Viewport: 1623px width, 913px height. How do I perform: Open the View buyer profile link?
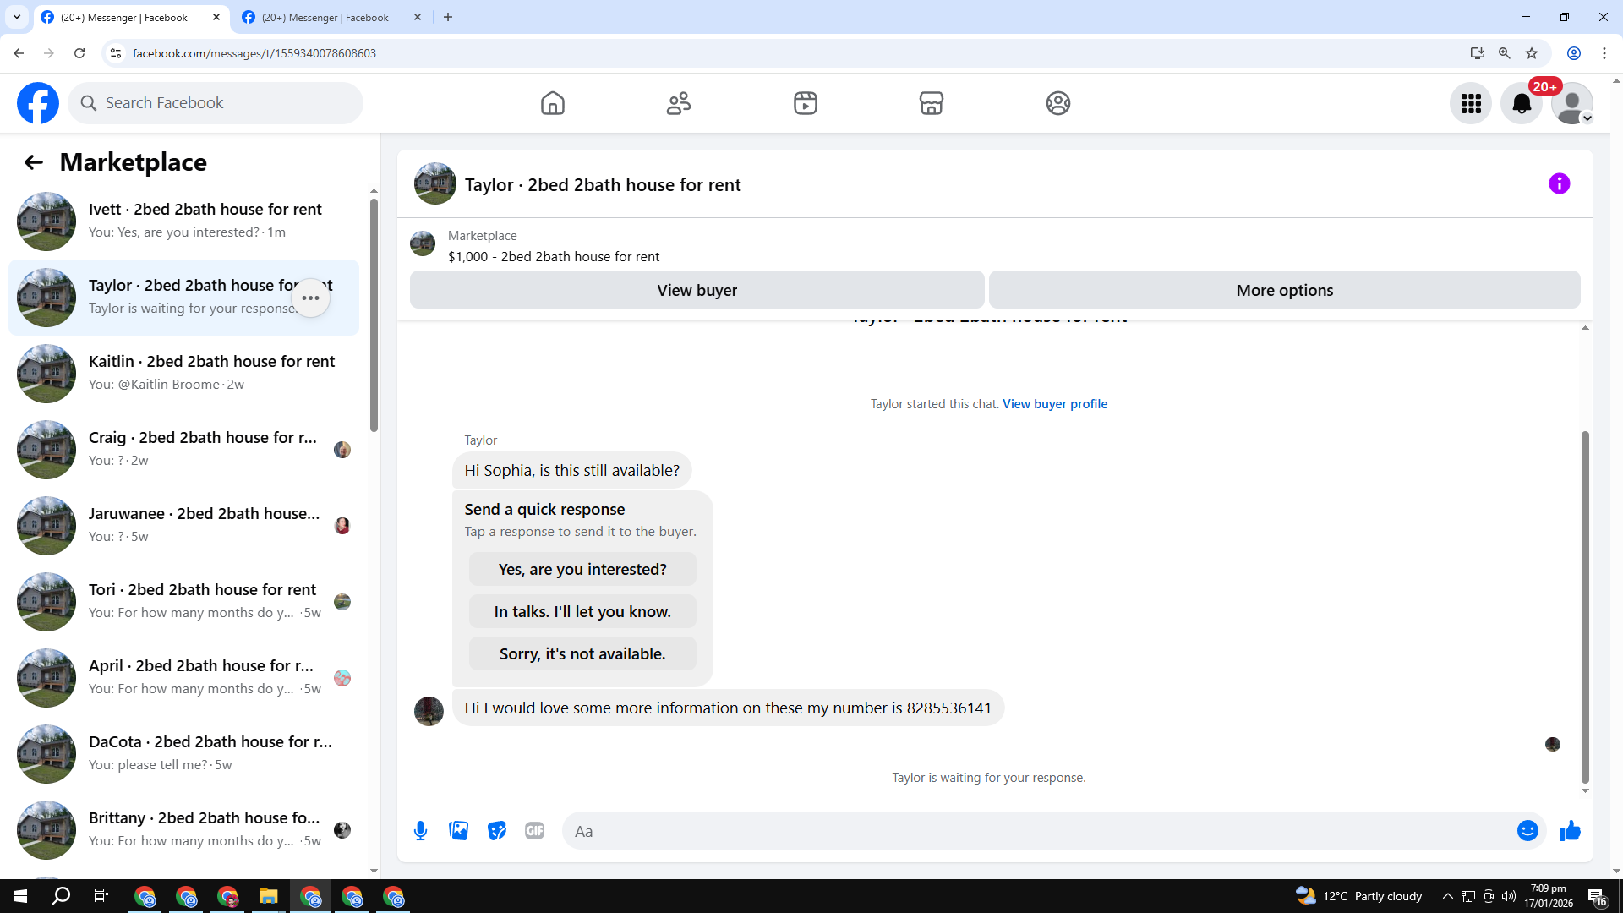1054,404
